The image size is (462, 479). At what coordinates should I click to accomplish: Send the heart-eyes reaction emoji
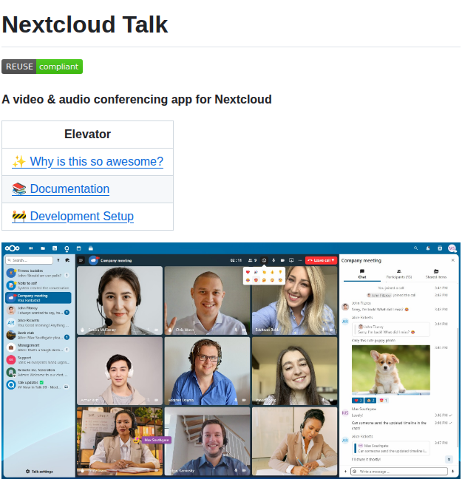coord(256,280)
